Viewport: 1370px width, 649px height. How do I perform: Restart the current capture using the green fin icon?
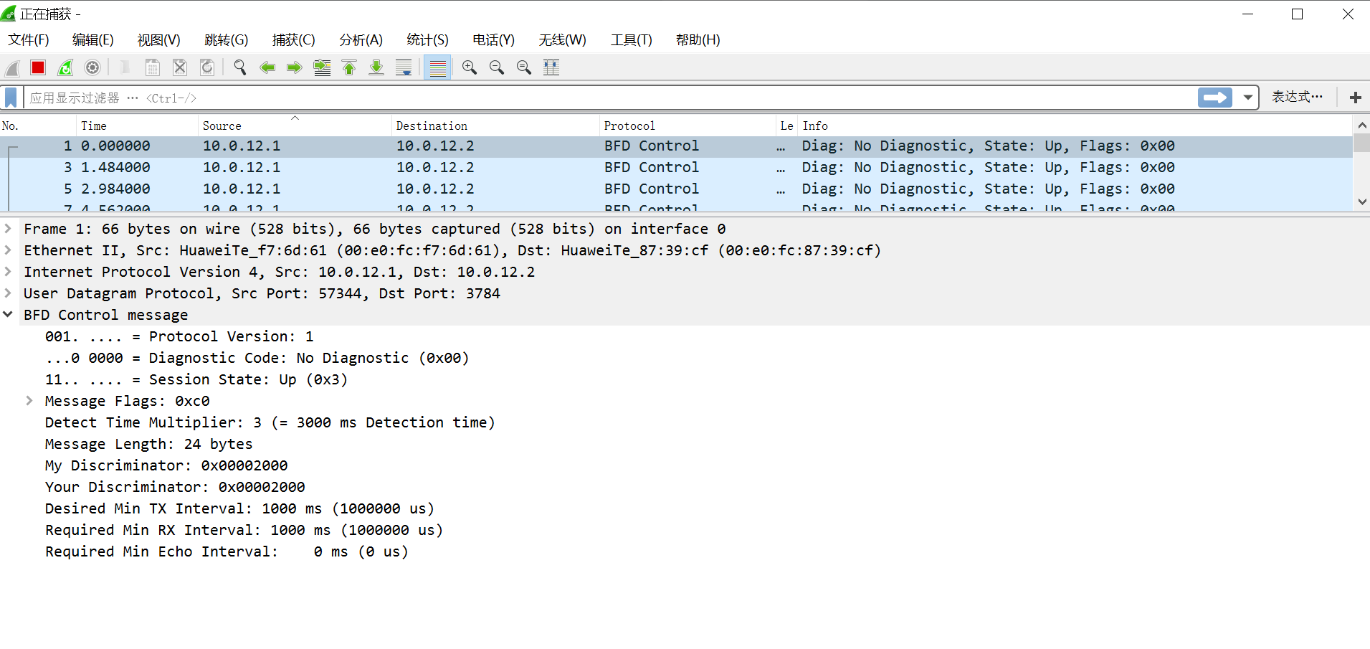pos(65,68)
